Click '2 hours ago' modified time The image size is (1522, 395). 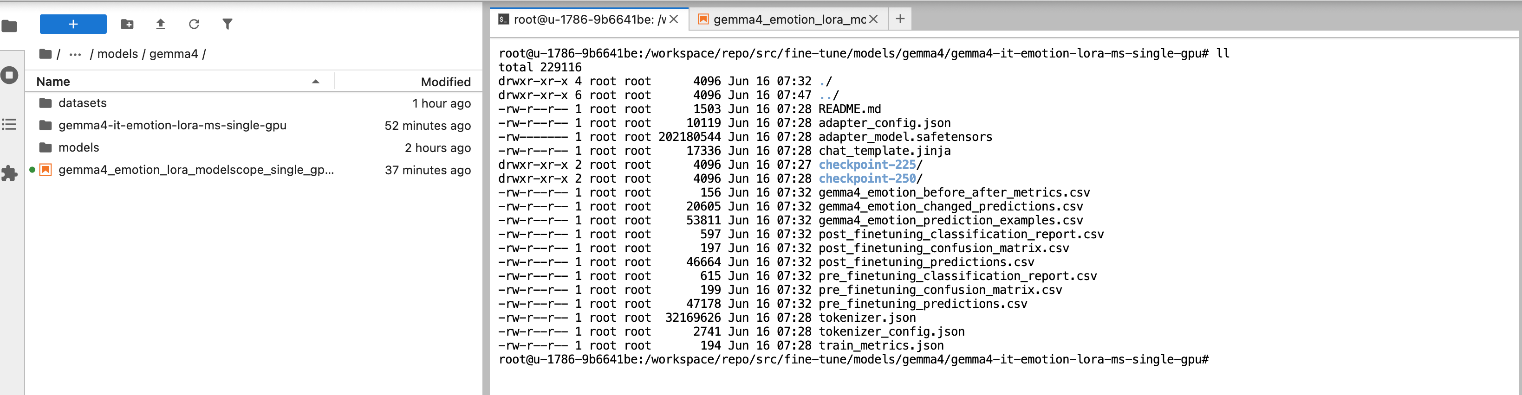438,148
